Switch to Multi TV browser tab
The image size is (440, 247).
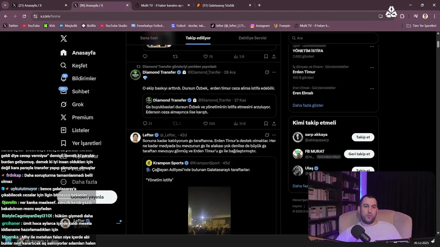pyautogui.click(x=162, y=5)
